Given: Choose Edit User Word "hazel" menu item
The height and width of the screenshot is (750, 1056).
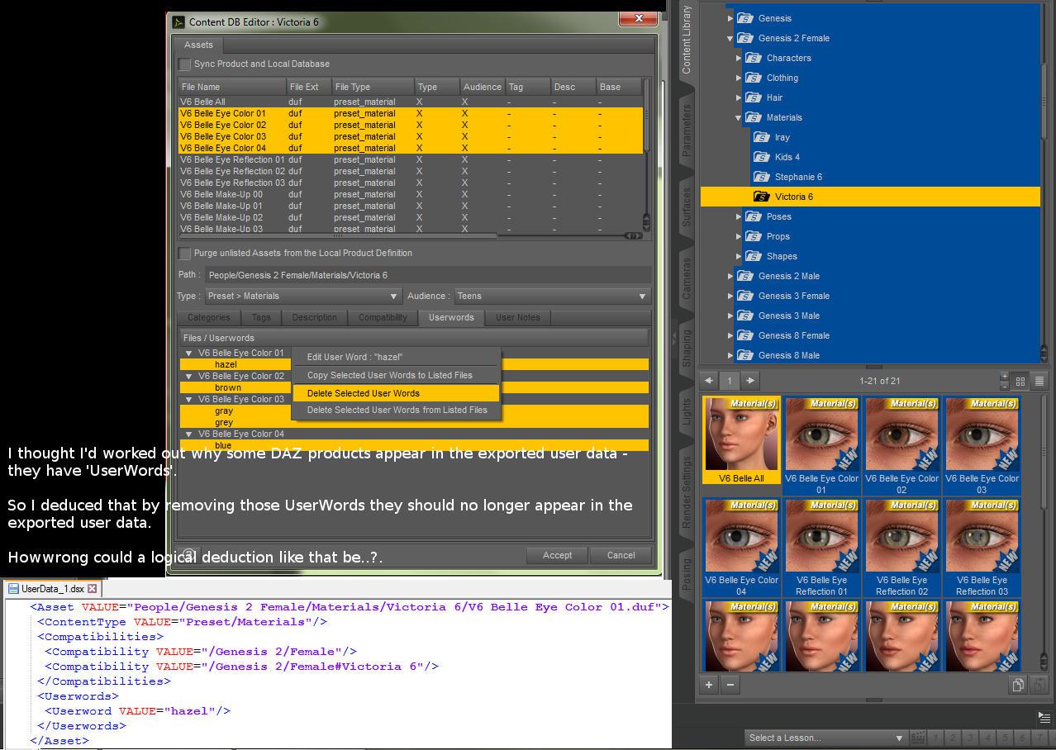Looking at the screenshot, I should (x=396, y=357).
